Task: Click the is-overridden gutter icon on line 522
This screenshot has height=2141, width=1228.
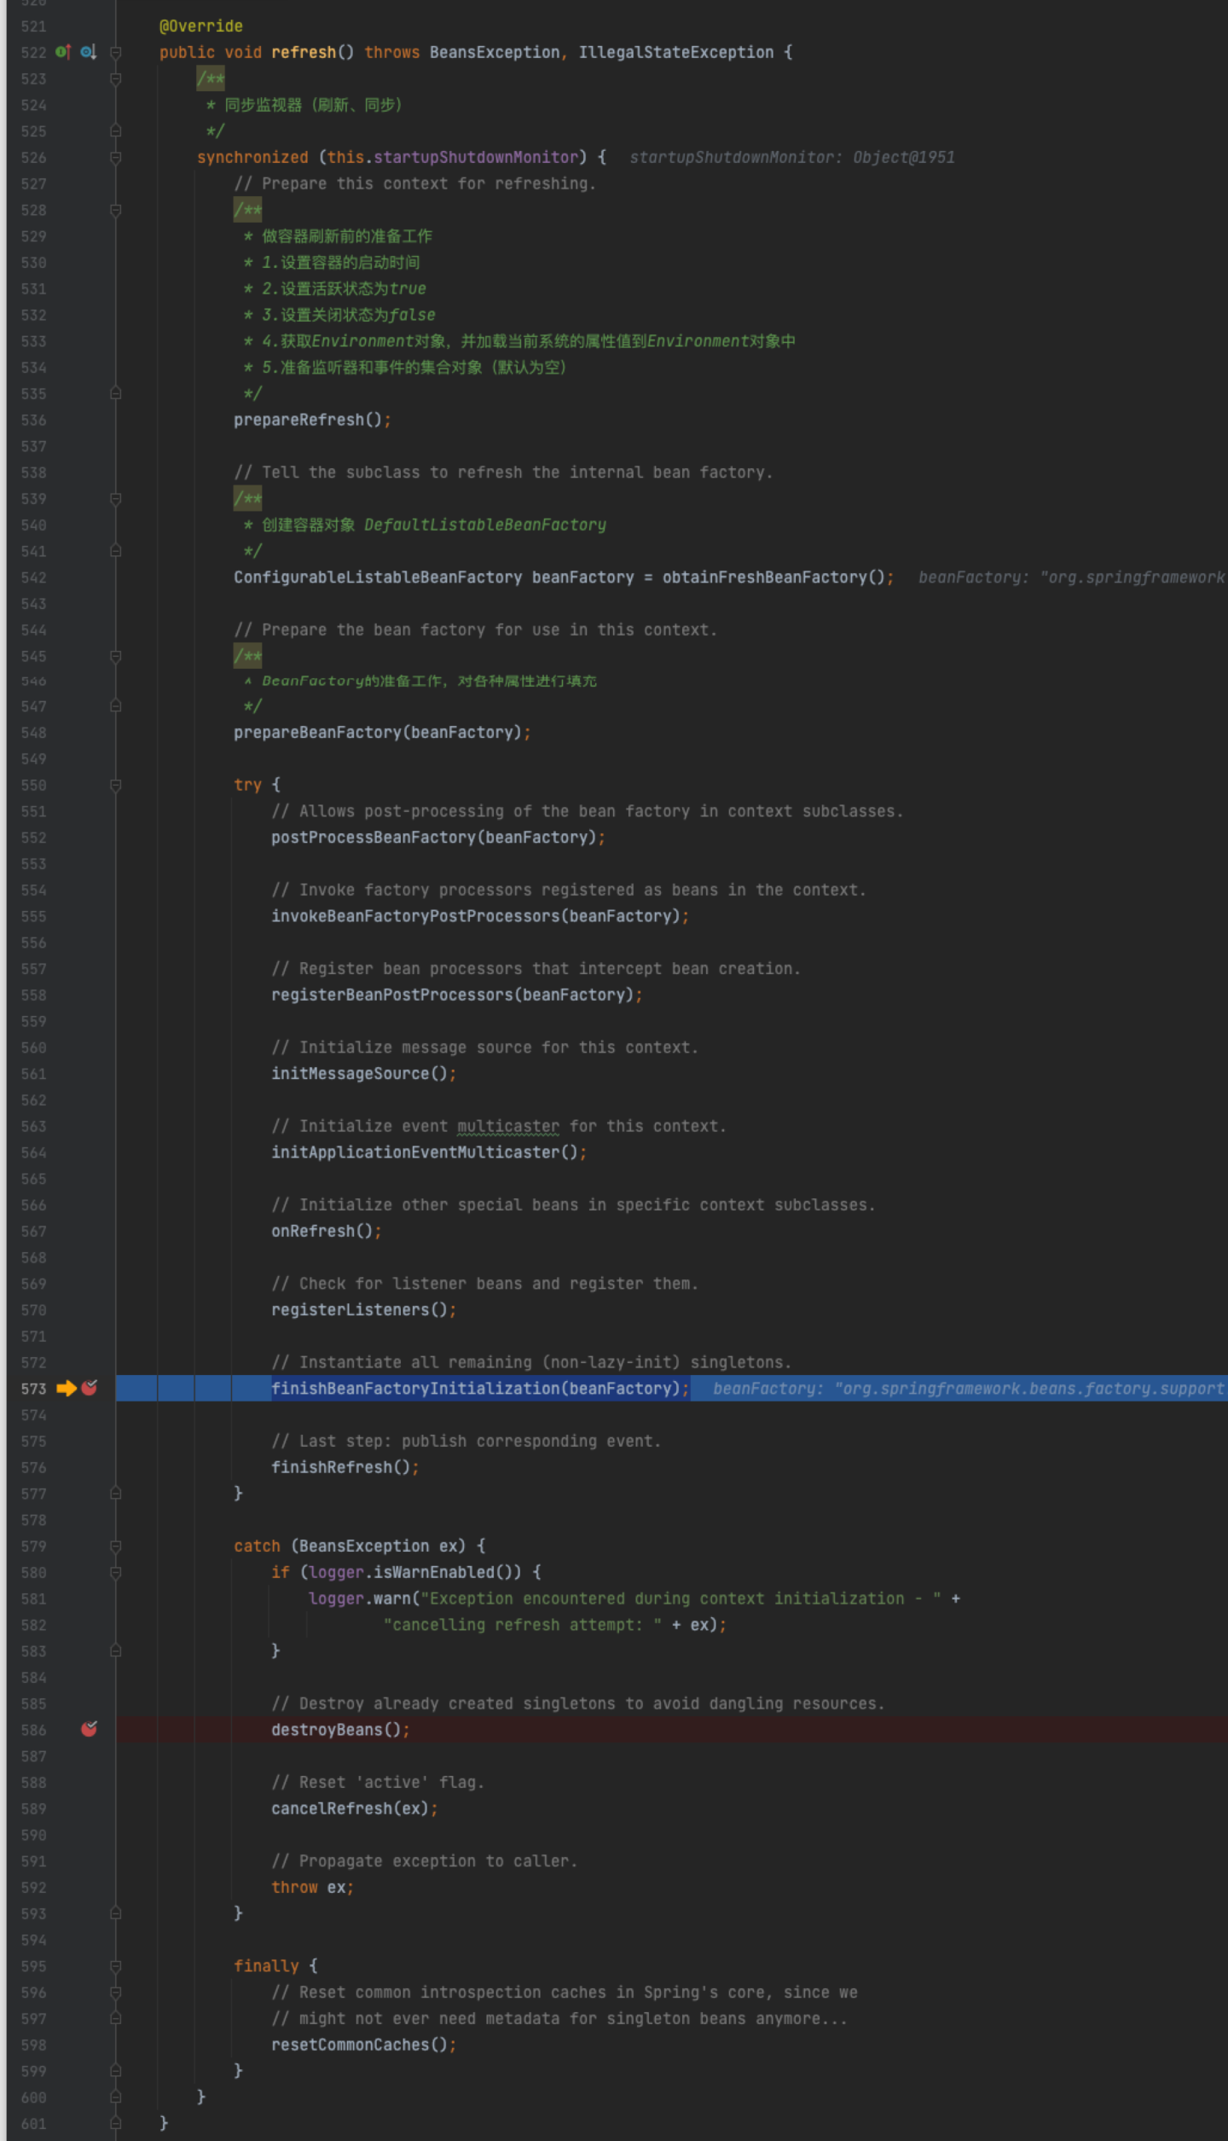Action: coord(89,52)
